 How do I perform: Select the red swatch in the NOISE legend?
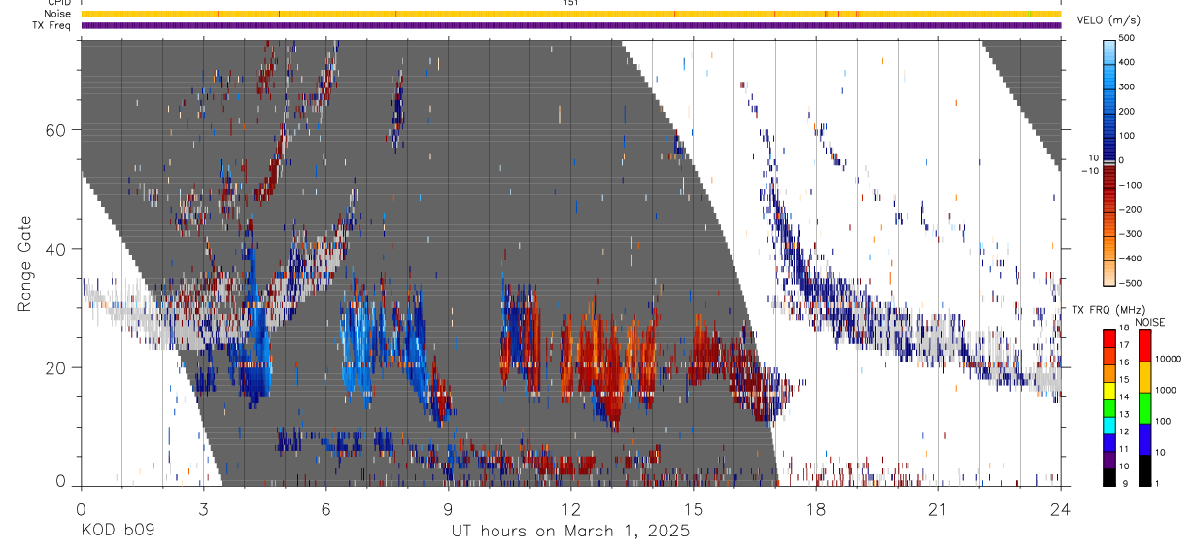click(x=1143, y=346)
